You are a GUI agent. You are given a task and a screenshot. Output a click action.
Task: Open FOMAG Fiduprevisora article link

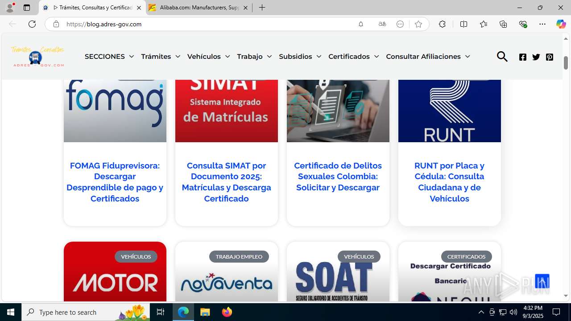[x=115, y=182]
